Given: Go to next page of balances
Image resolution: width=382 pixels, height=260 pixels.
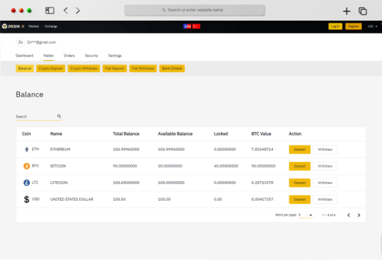Looking at the screenshot, I should [359, 215].
